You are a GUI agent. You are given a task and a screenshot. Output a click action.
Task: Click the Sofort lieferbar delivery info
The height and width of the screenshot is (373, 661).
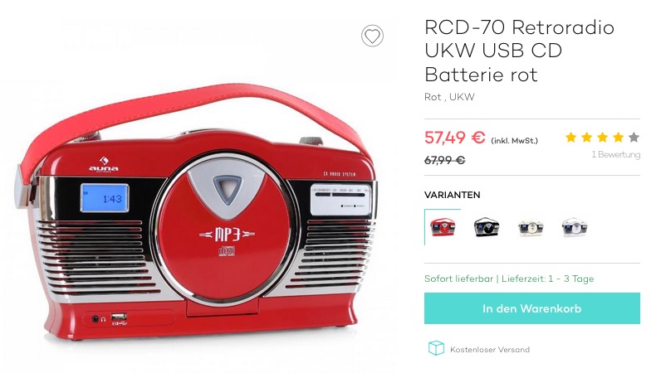[x=509, y=279]
